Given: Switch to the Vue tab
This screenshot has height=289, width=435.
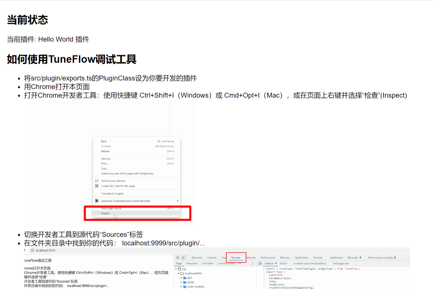Looking at the screenshot, I should [224, 258].
